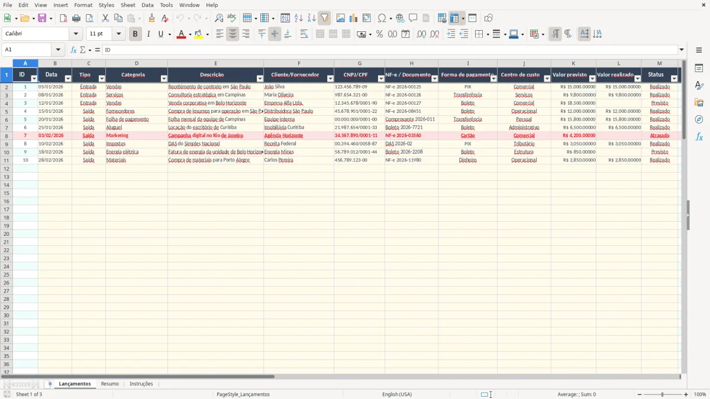Toggle Center Vertically alignment

click(275, 34)
